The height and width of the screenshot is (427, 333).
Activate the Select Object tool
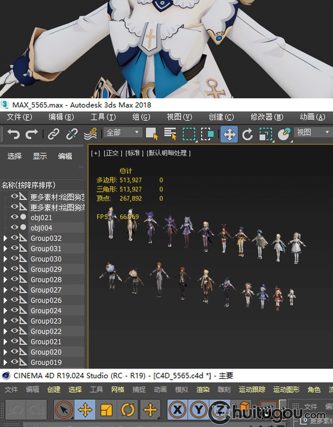(x=152, y=134)
